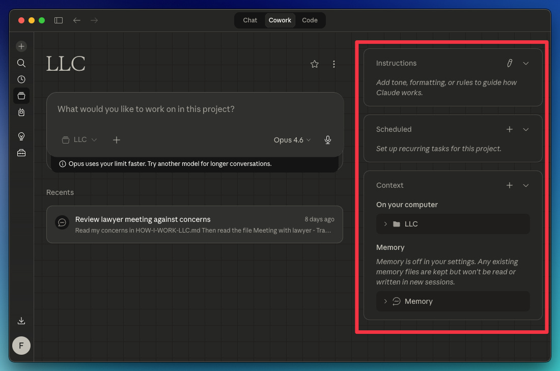Click the Instructions placeholder text about tone
This screenshot has width=560, height=371.
point(446,88)
